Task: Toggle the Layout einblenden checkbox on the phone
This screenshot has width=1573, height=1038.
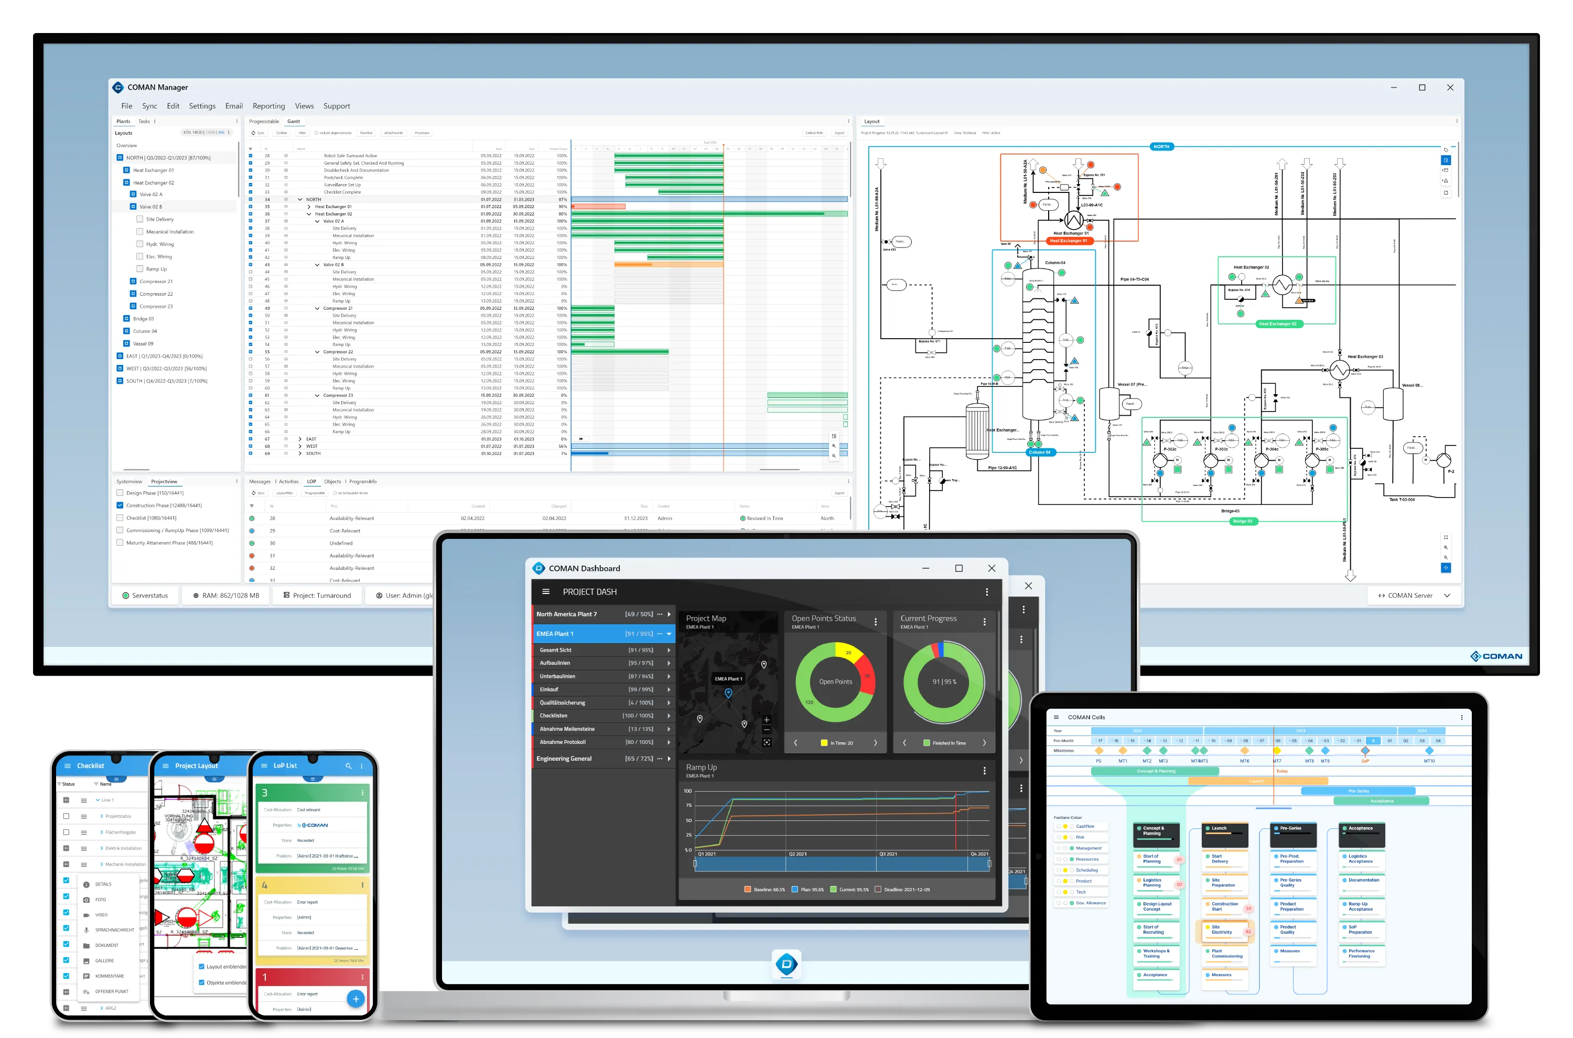Action: (202, 967)
